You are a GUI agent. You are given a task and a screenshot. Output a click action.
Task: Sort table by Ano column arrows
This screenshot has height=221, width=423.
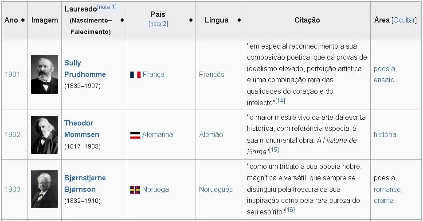[x=23, y=20]
